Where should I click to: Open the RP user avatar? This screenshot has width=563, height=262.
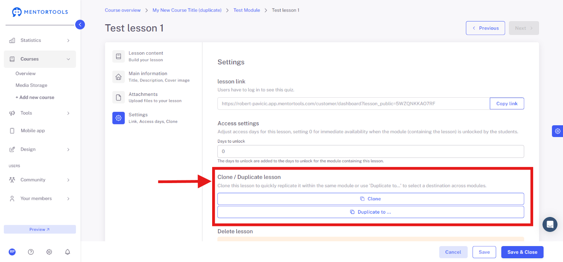(12, 252)
